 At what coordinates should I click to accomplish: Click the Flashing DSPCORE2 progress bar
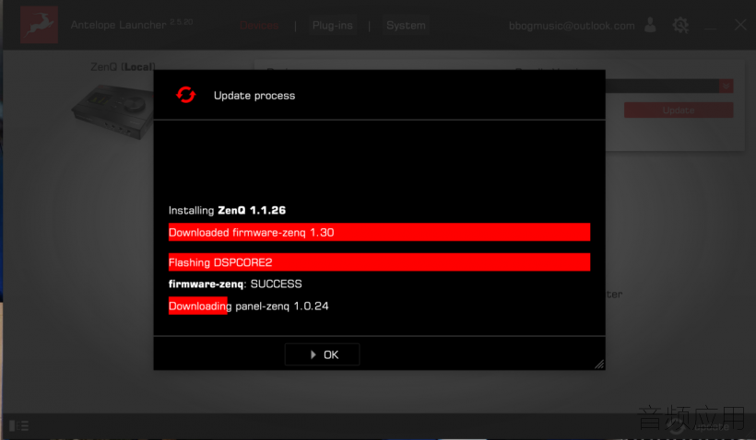(379, 261)
